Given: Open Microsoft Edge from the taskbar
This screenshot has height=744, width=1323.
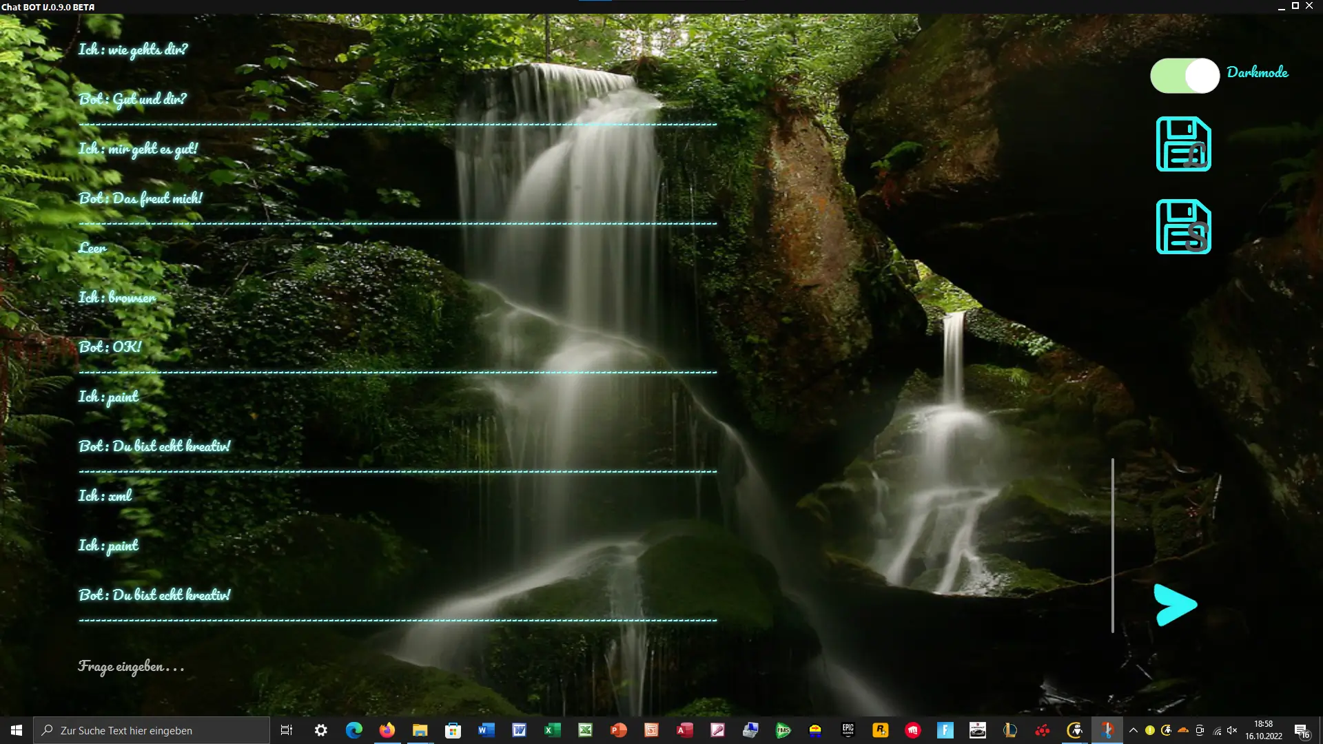Looking at the screenshot, I should click(353, 730).
